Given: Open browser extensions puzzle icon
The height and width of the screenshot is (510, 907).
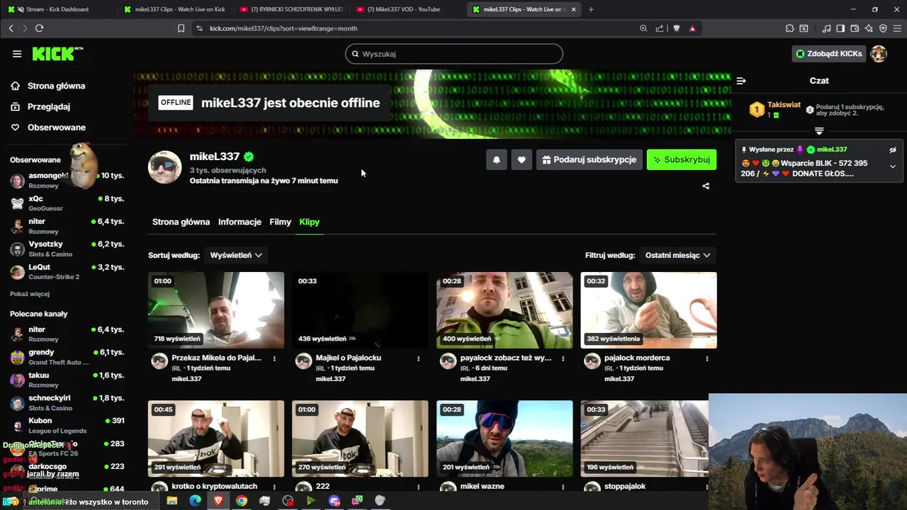Looking at the screenshot, I should click(x=789, y=28).
